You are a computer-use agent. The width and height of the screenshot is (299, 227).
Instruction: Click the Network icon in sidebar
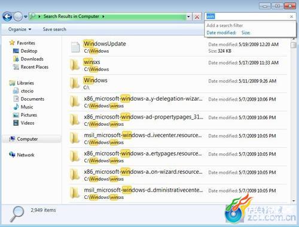tap(12, 155)
